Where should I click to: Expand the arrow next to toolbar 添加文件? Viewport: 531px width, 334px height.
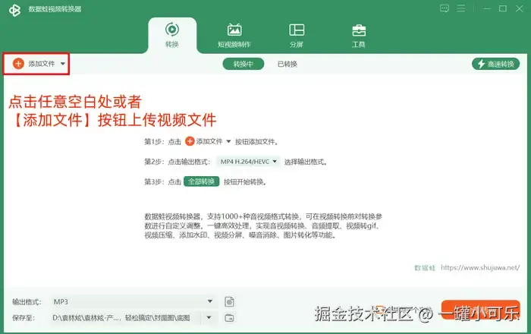(x=63, y=64)
